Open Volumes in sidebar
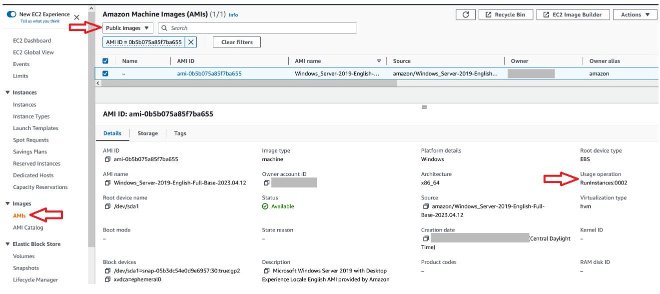The height and width of the screenshot is (294, 660). pos(24,256)
